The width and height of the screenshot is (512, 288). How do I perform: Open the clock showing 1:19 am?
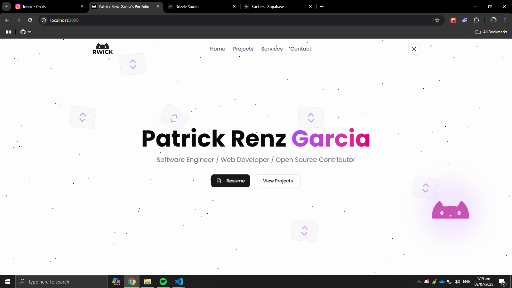(484, 282)
